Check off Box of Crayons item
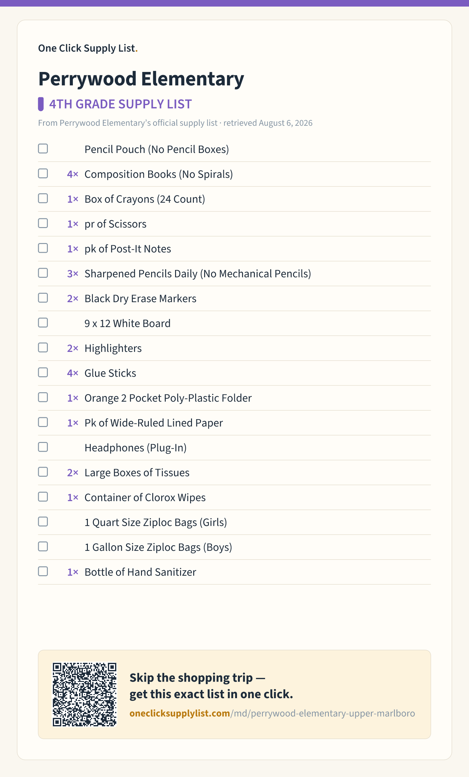Image resolution: width=469 pixels, height=777 pixels. tap(43, 198)
